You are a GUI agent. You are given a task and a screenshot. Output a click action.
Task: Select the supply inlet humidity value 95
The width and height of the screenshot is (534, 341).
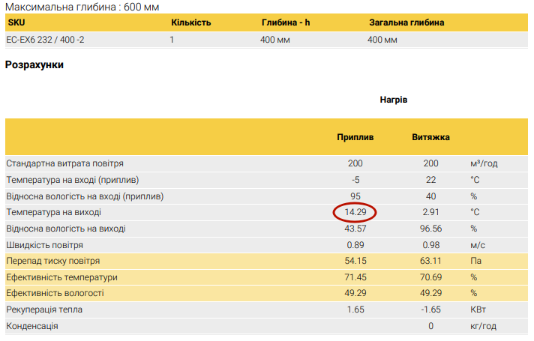point(355,196)
